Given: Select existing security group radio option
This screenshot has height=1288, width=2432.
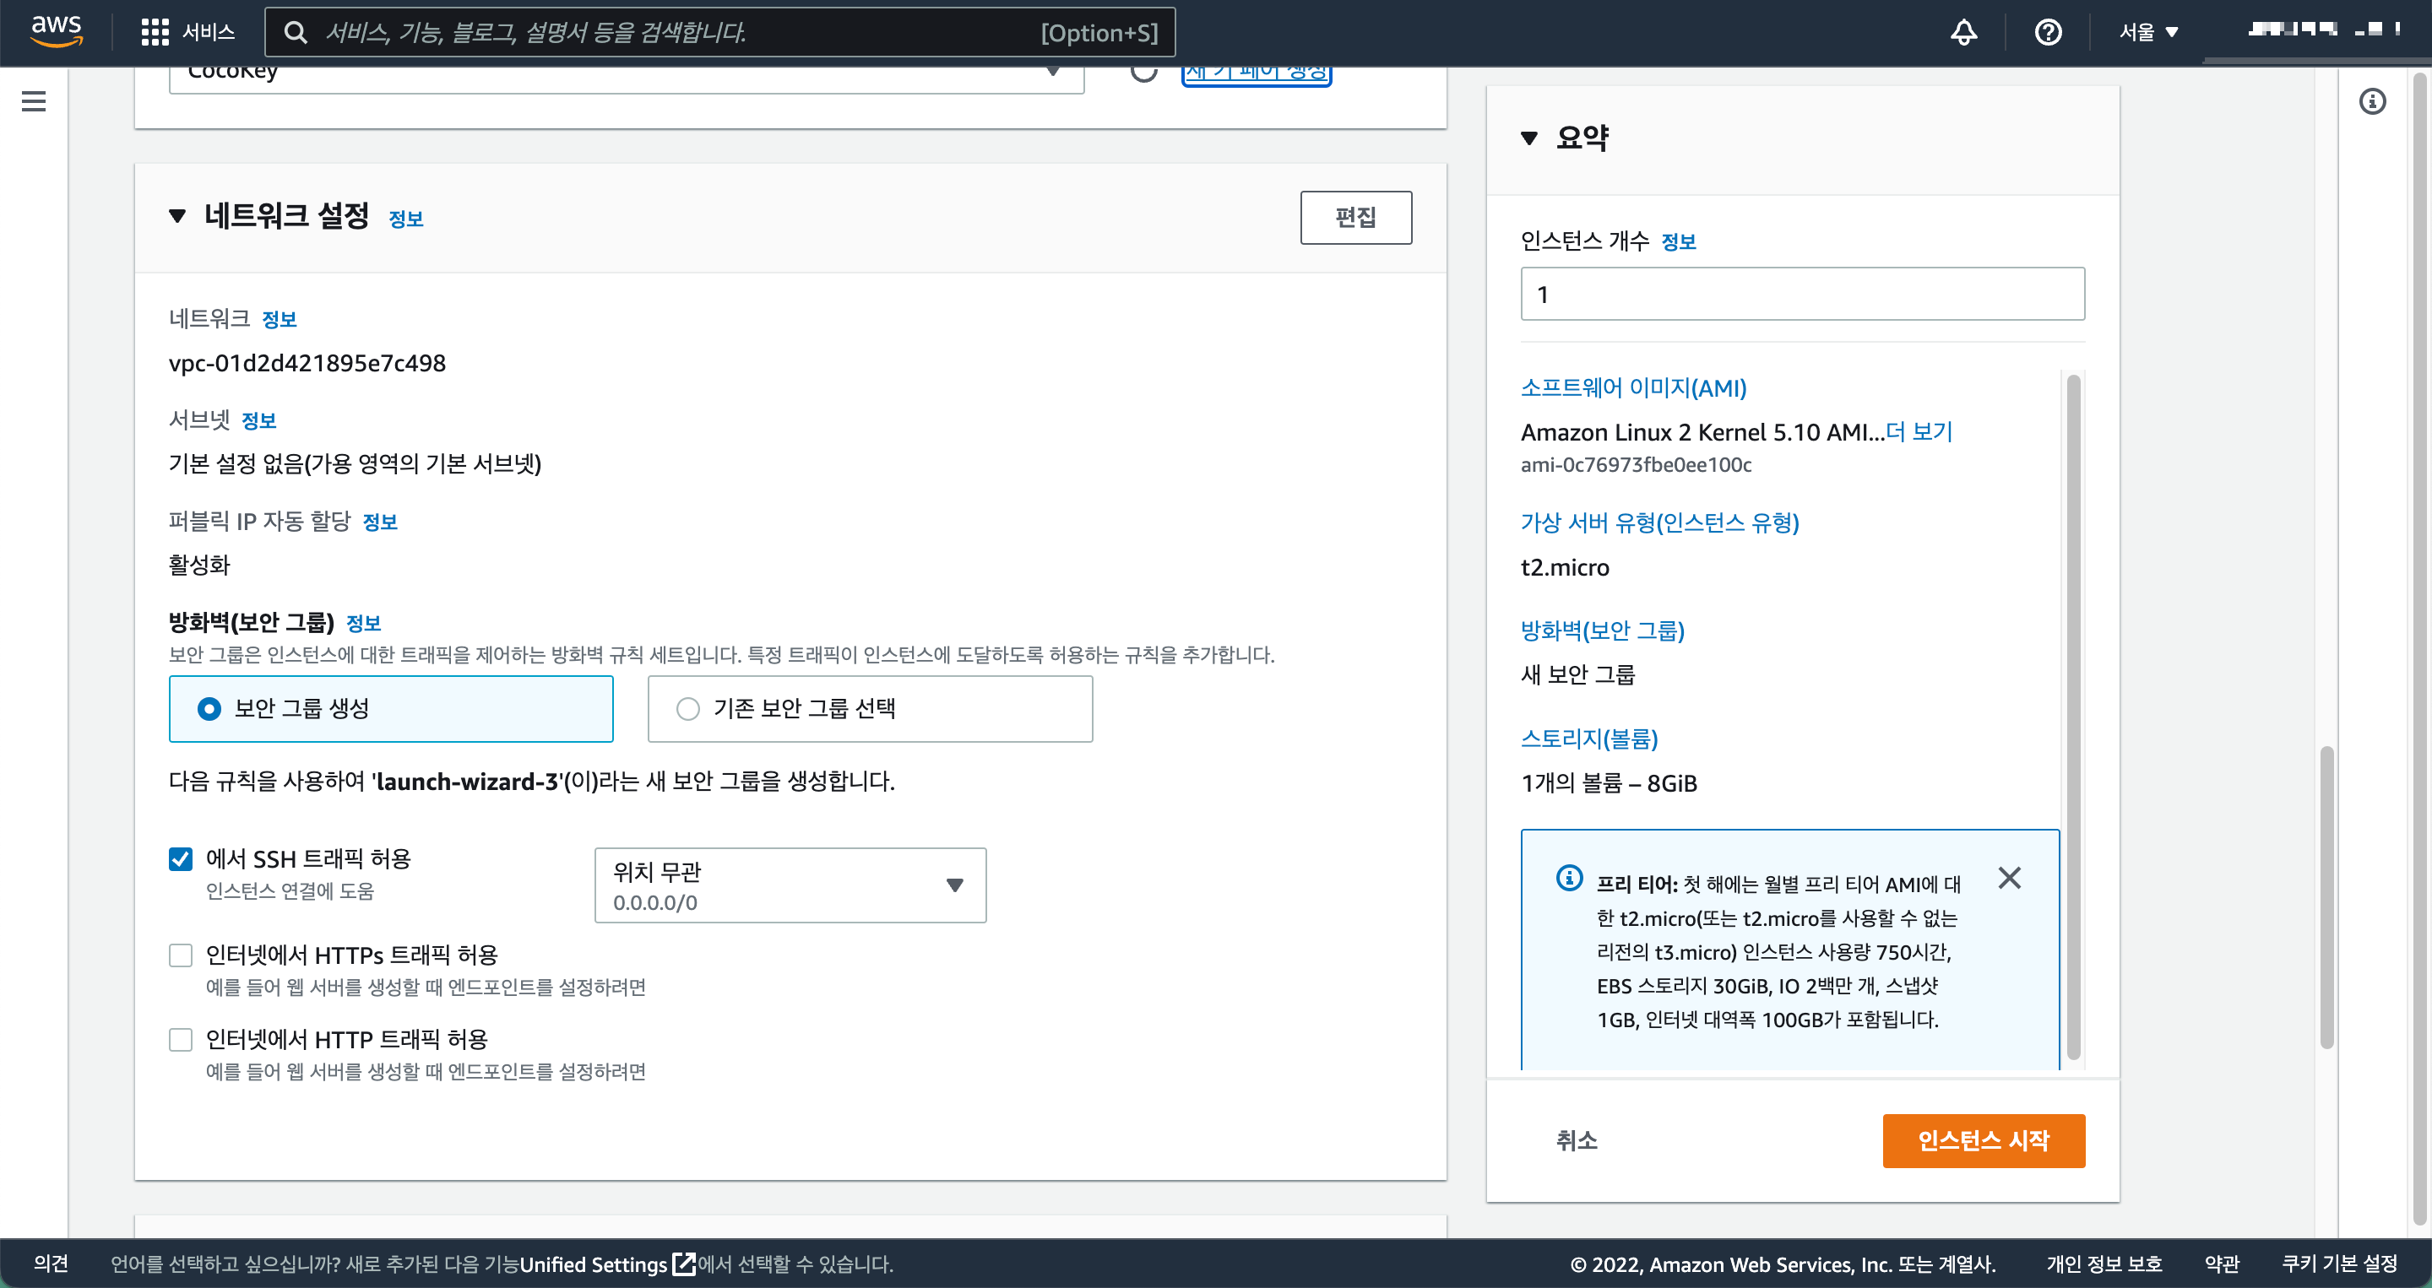Looking at the screenshot, I should click(x=688, y=709).
